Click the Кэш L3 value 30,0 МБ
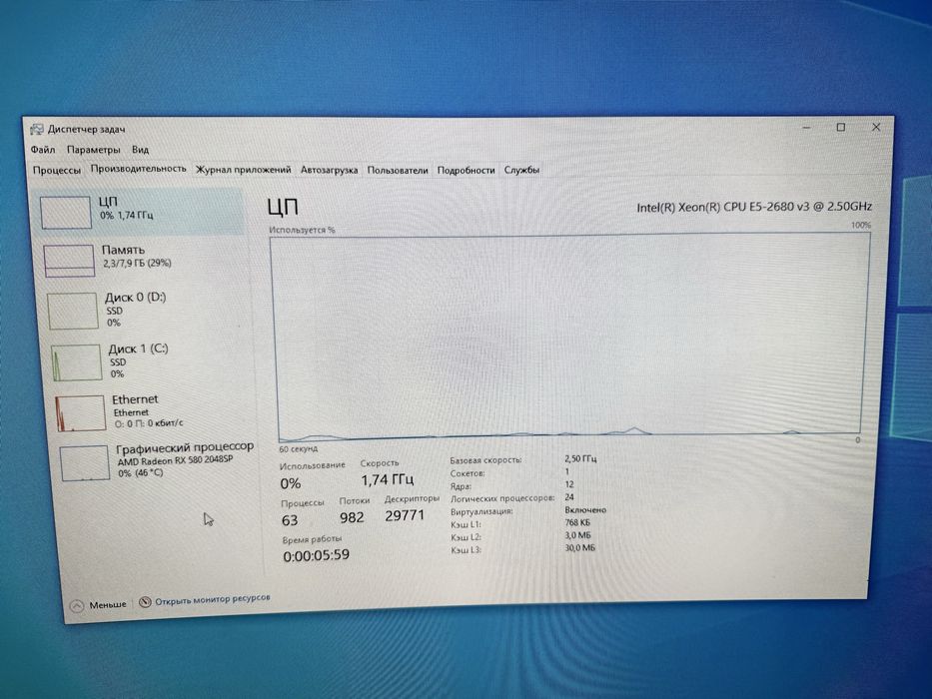Image resolution: width=932 pixels, height=699 pixels. pos(579,548)
